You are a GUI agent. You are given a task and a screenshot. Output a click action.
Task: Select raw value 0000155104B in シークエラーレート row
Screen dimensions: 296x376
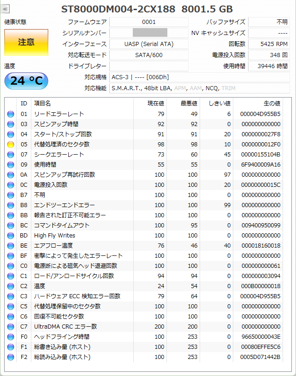tap(261, 155)
